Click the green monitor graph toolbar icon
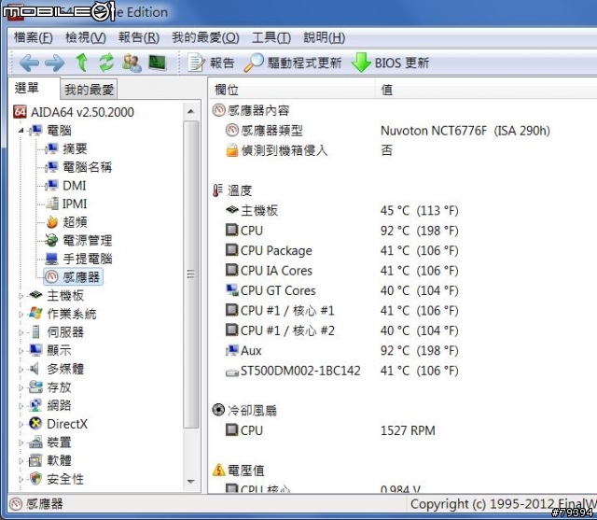This screenshot has width=597, height=520. 158,63
